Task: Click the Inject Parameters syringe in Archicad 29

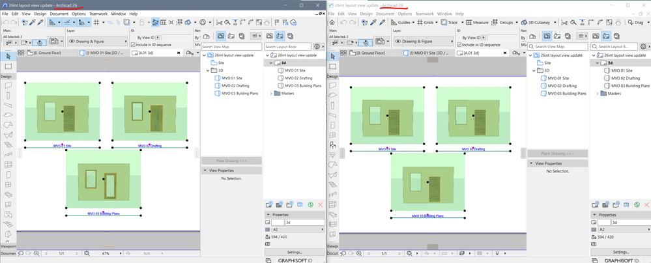Action: tap(383, 22)
